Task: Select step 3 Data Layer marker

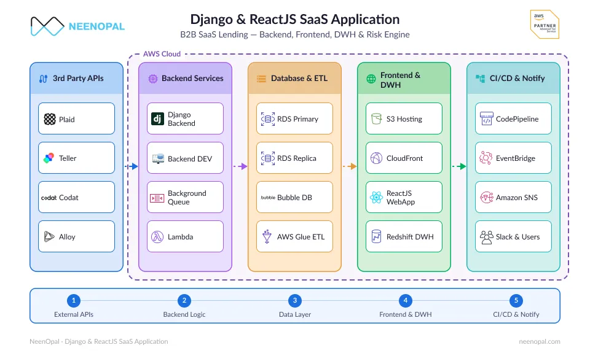Action: (x=295, y=300)
